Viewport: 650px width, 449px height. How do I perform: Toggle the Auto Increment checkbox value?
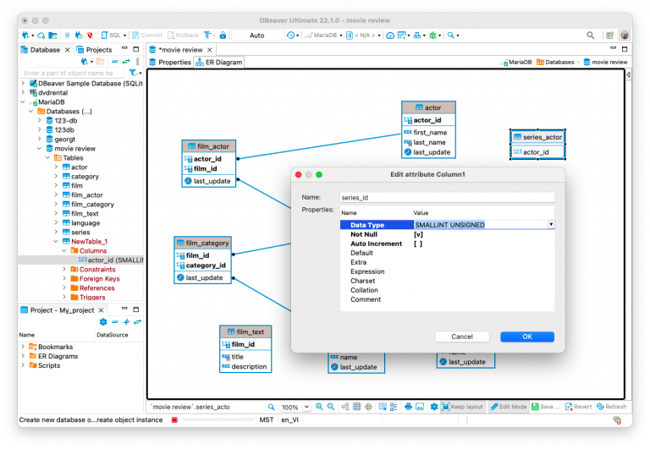[418, 244]
